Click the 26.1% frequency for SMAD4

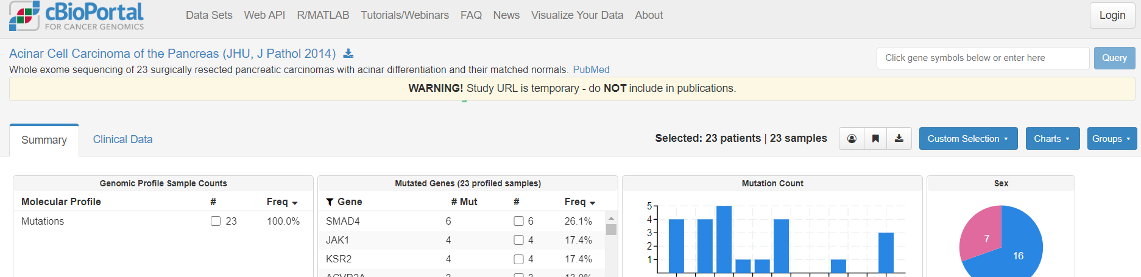tap(578, 221)
